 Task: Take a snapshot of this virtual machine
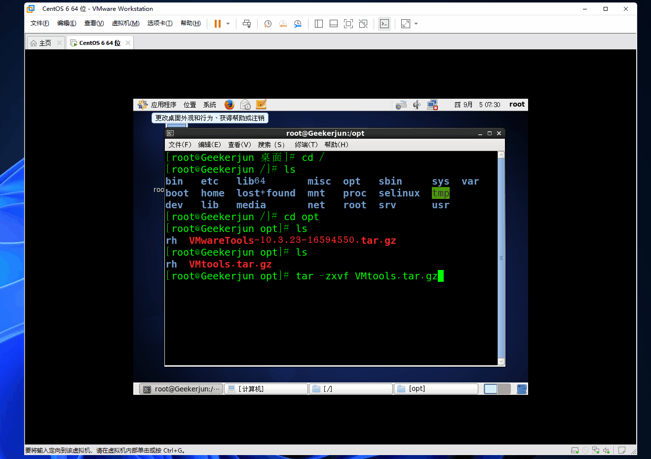[268, 24]
